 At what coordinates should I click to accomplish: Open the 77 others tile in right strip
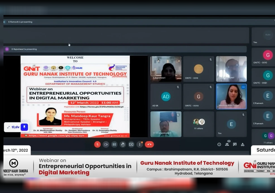click(263, 137)
